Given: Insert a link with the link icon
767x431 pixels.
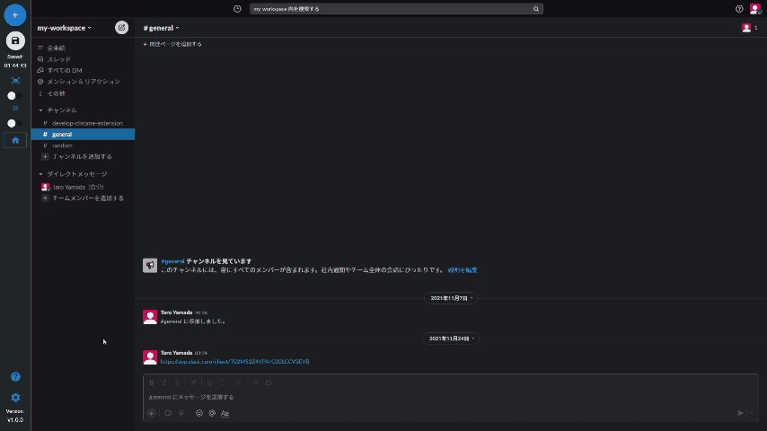Looking at the screenshot, I should [193, 383].
